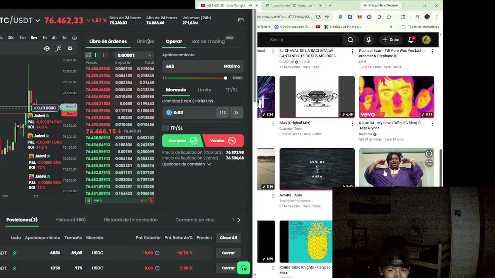Image resolution: width=495 pixels, height=278 pixels.
Task: Select the Límite order type tab
Action: (205, 90)
